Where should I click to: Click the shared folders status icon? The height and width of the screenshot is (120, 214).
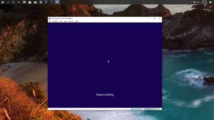pyautogui.click(x=143, y=109)
